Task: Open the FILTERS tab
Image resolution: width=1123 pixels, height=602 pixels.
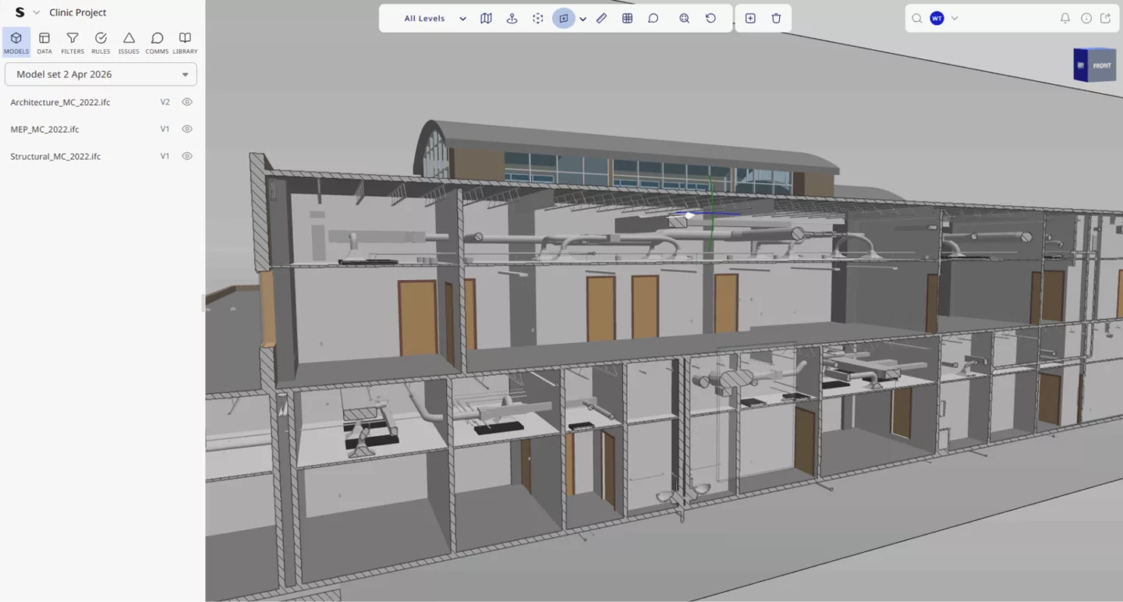Action: point(73,42)
